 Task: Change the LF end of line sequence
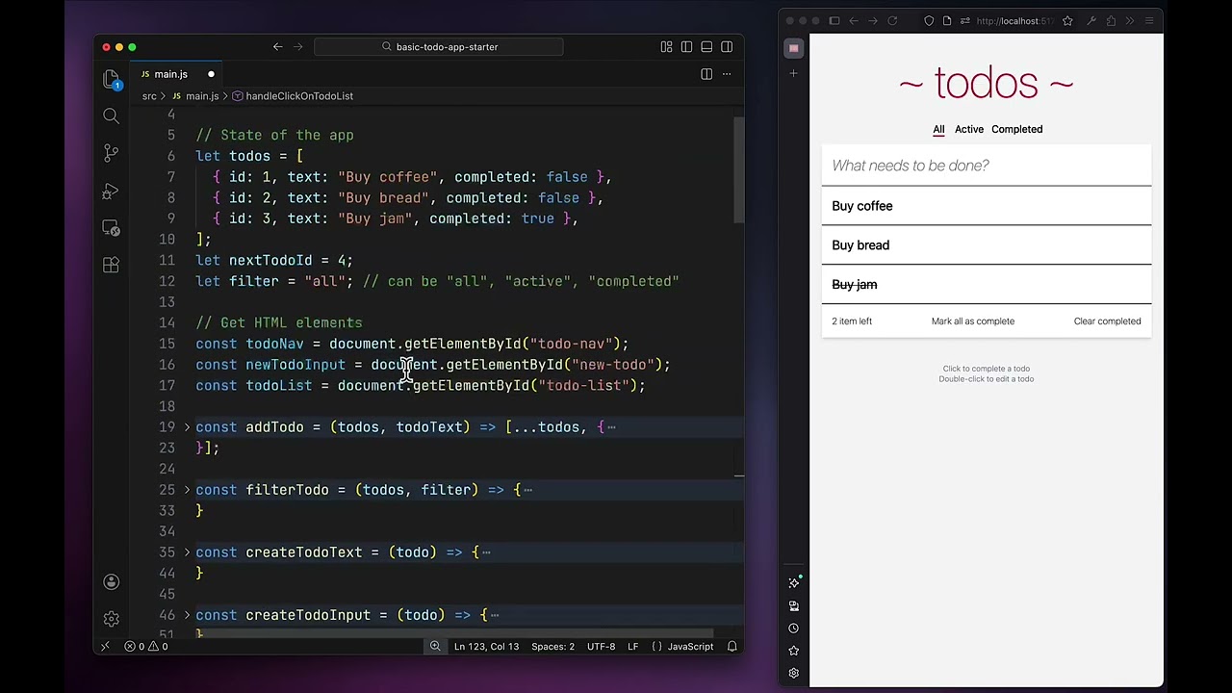pyautogui.click(x=633, y=647)
